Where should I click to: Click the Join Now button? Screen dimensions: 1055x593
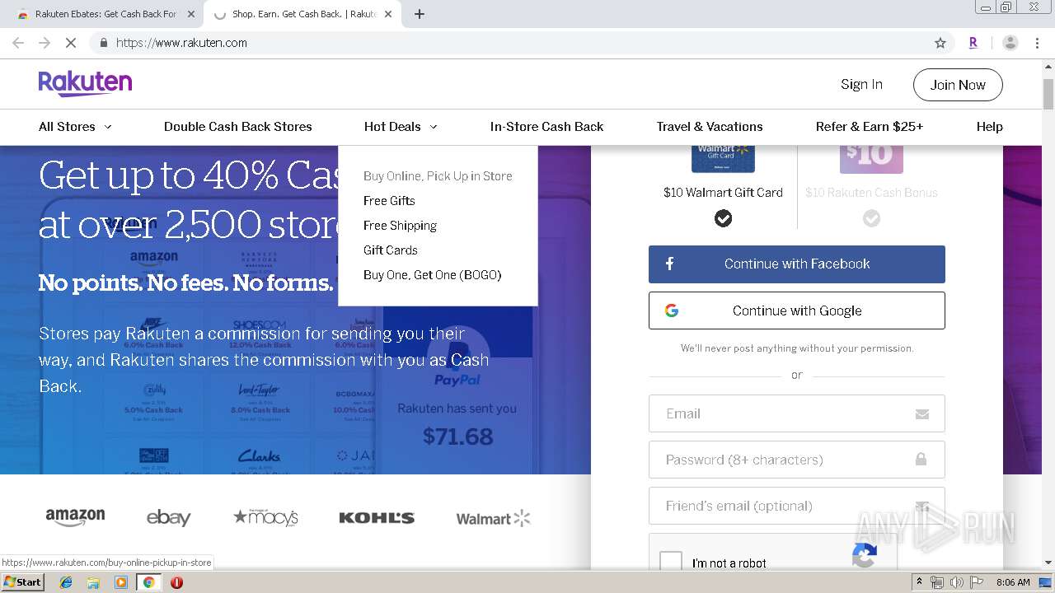tap(958, 85)
